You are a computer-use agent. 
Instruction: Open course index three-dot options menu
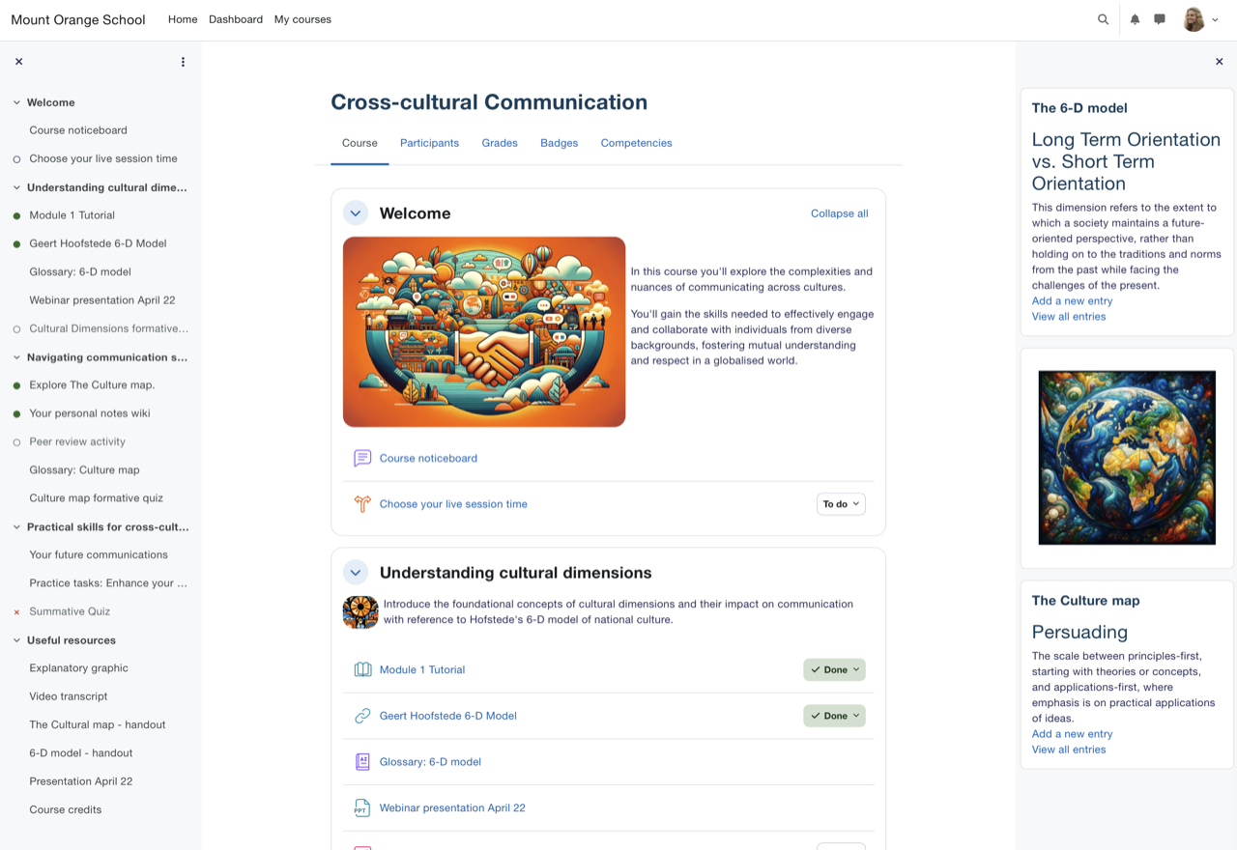tap(183, 62)
